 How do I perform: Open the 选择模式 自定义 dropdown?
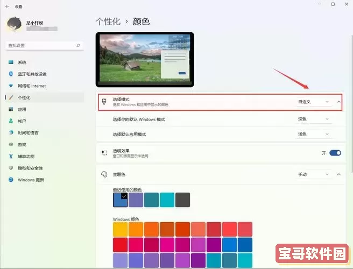(x=313, y=102)
